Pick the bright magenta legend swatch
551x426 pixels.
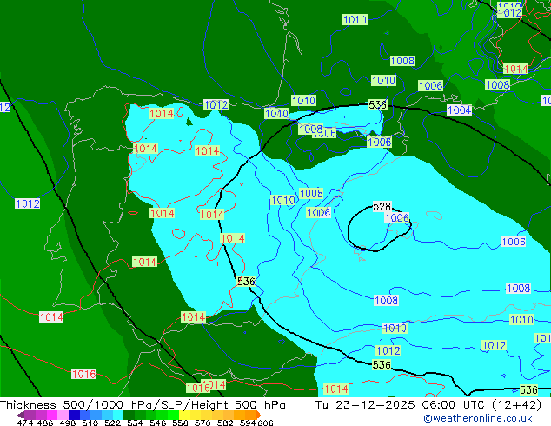[x=52, y=415]
